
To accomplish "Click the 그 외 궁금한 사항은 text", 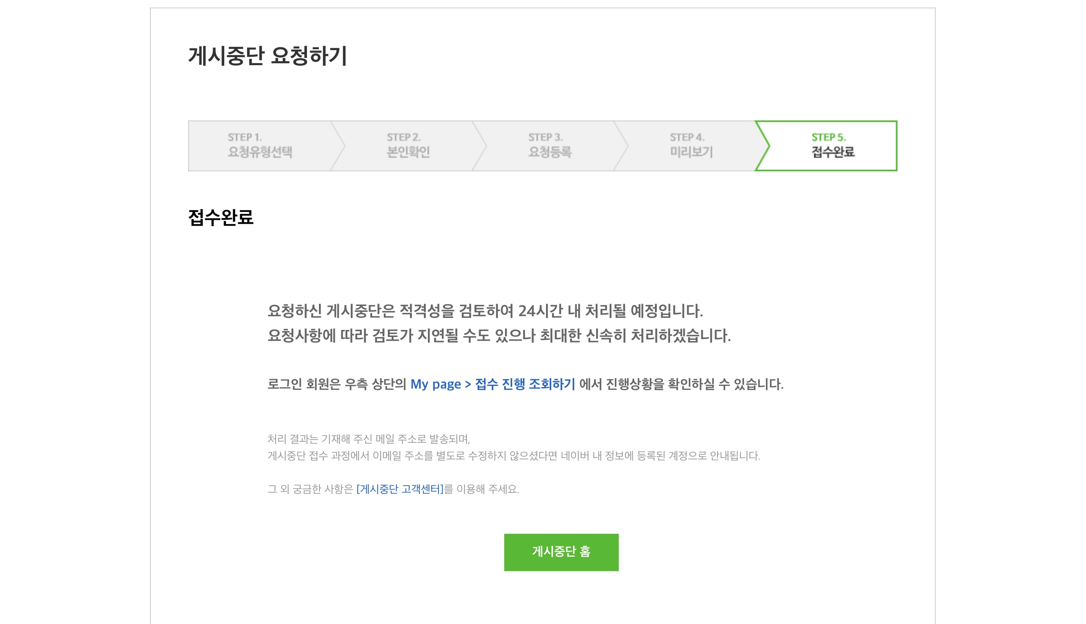I will click(x=310, y=489).
